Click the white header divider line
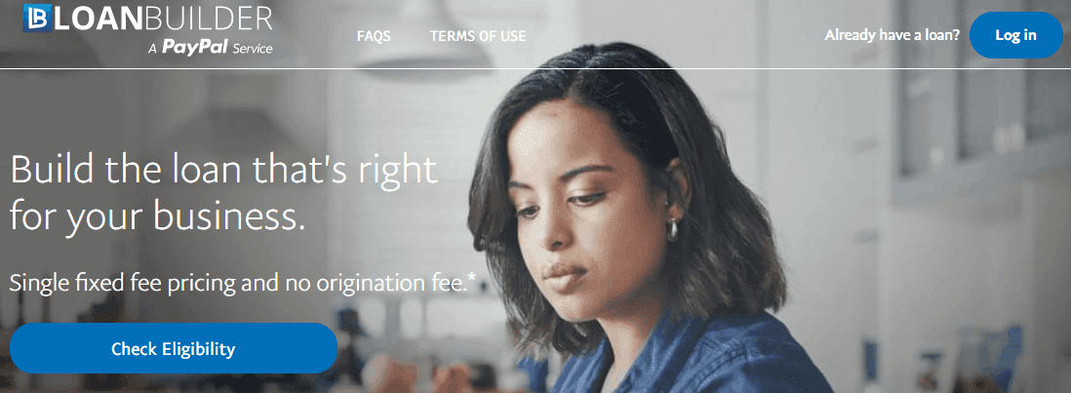The height and width of the screenshot is (393, 1071). coord(535,68)
